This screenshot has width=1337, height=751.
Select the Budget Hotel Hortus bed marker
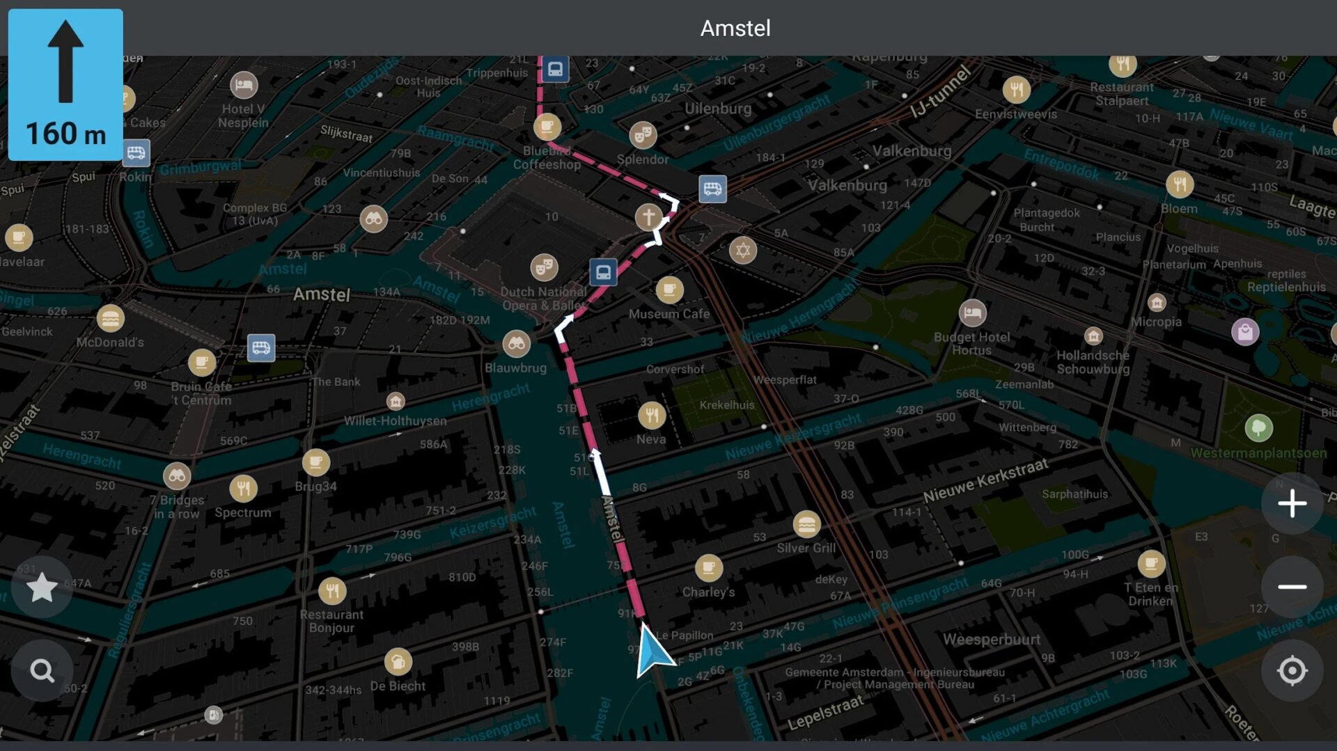(x=972, y=313)
